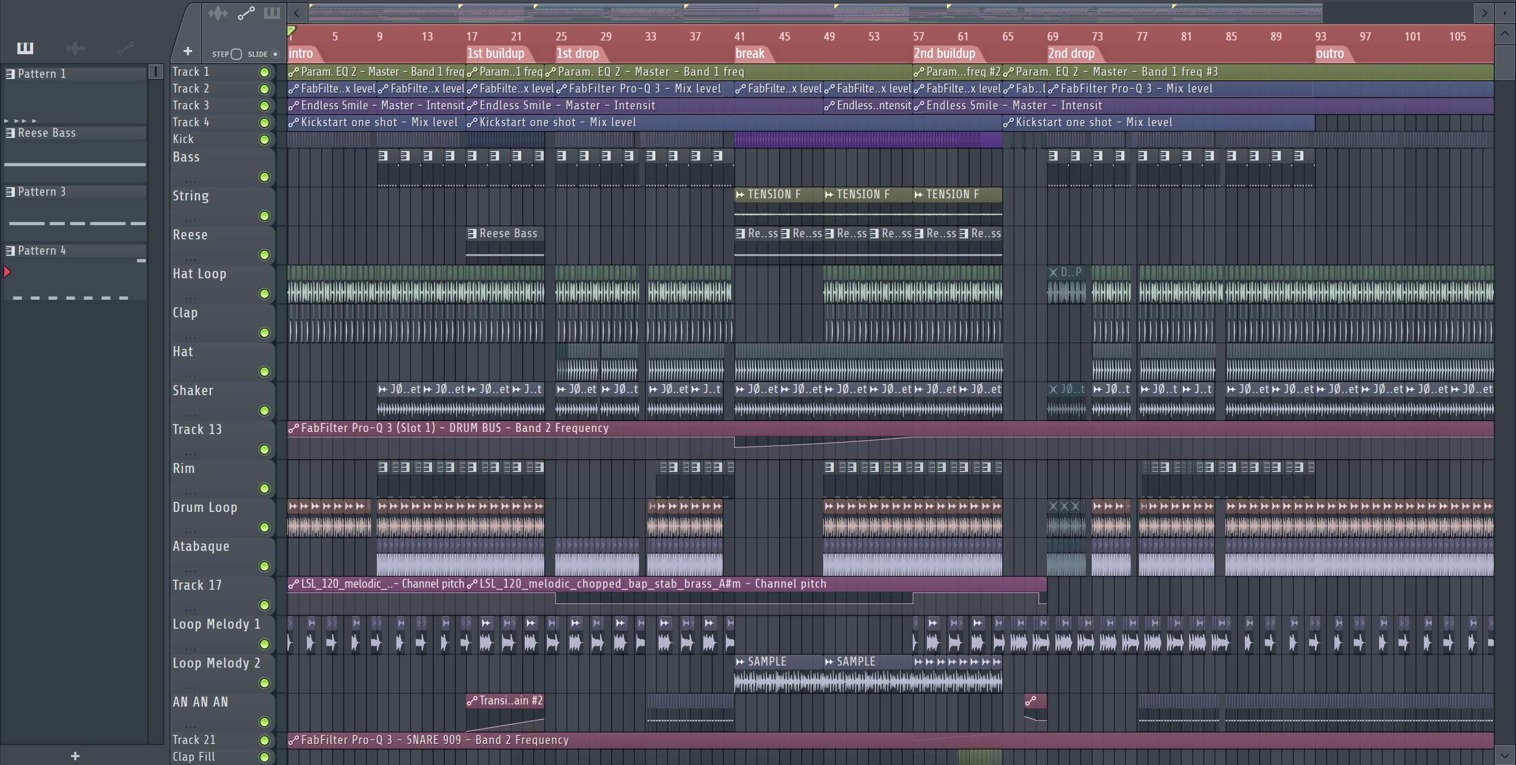Click the song start green marker flag

point(291,30)
